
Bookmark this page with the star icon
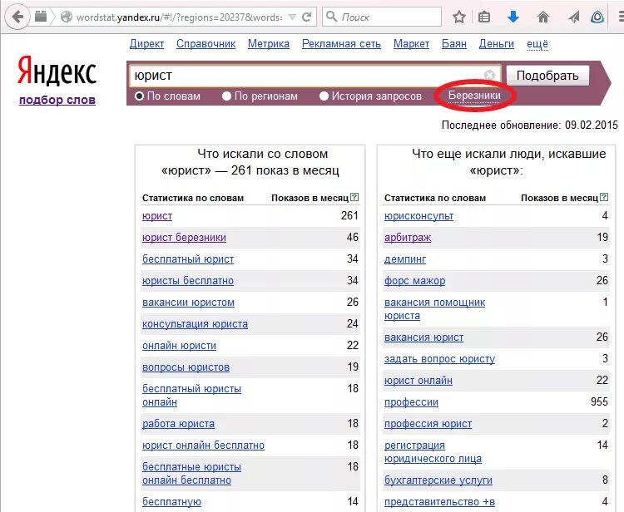[458, 17]
